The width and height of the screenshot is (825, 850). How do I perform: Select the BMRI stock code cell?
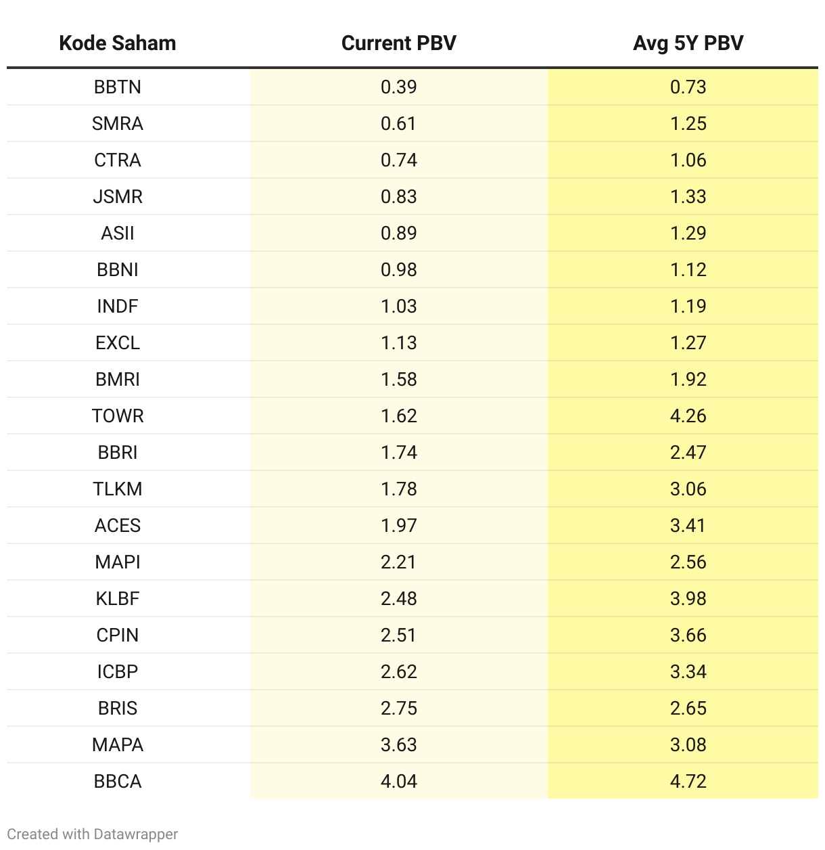(118, 380)
